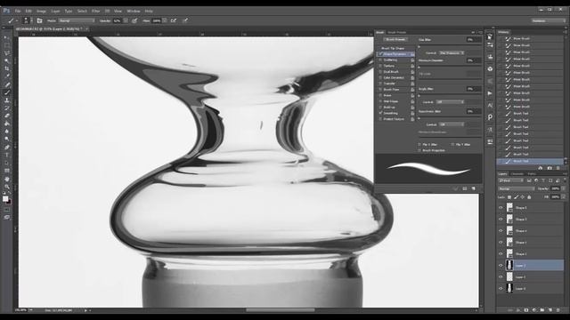Enable Brush Projection checkbox

coord(419,150)
